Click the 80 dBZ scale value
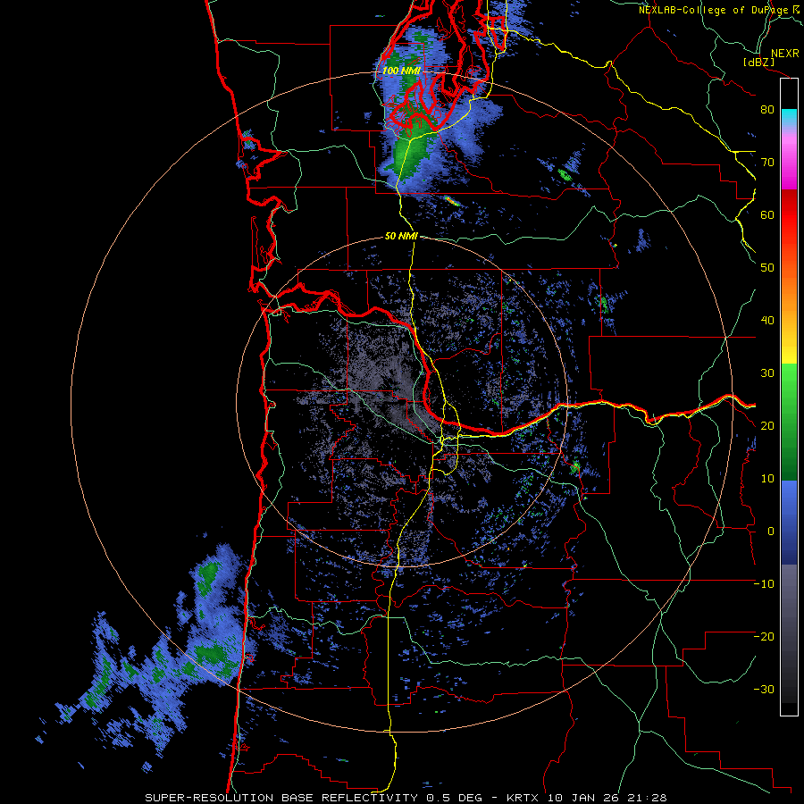The height and width of the screenshot is (804, 804). [x=767, y=109]
